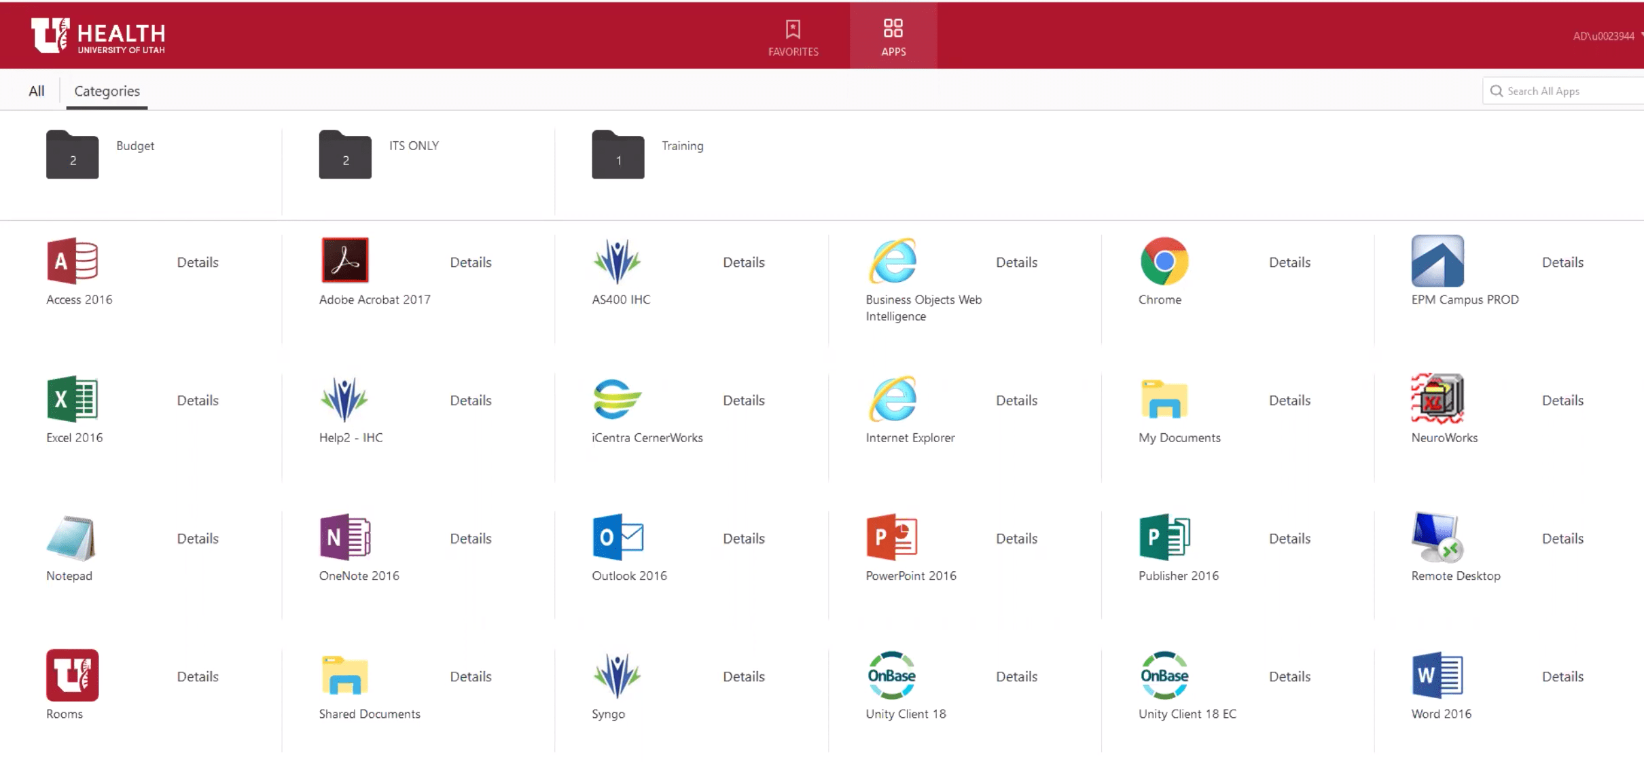Screen dimensions: 1644x762
Task: Show Details for Outlook 2016
Action: pos(744,539)
